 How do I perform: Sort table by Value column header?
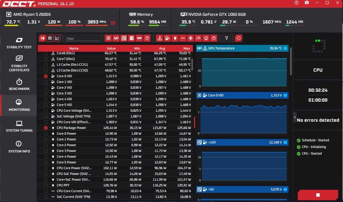click(111, 48)
